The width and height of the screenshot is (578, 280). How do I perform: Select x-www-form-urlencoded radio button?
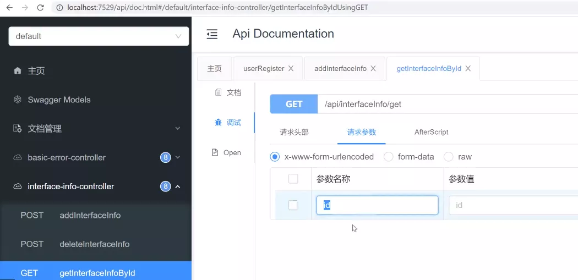[x=275, y=157]
